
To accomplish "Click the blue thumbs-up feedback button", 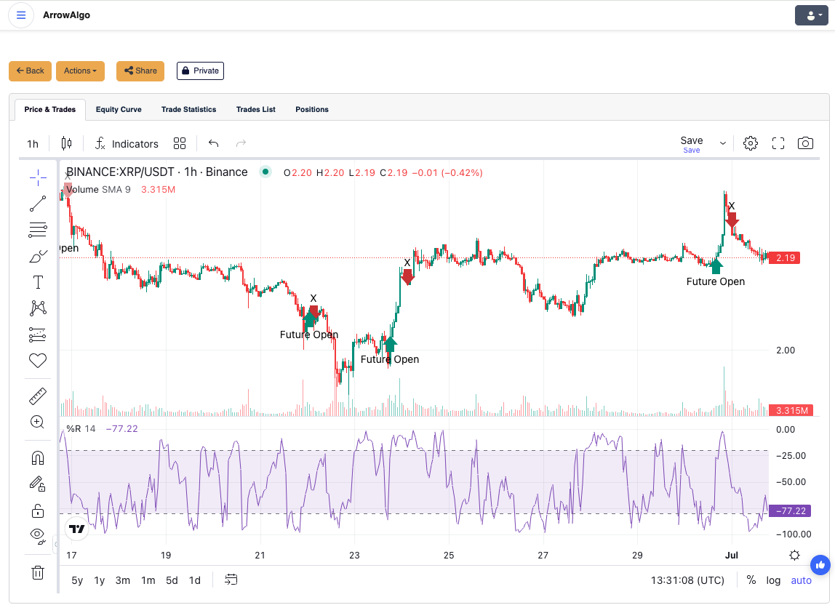I will [820, 565].
